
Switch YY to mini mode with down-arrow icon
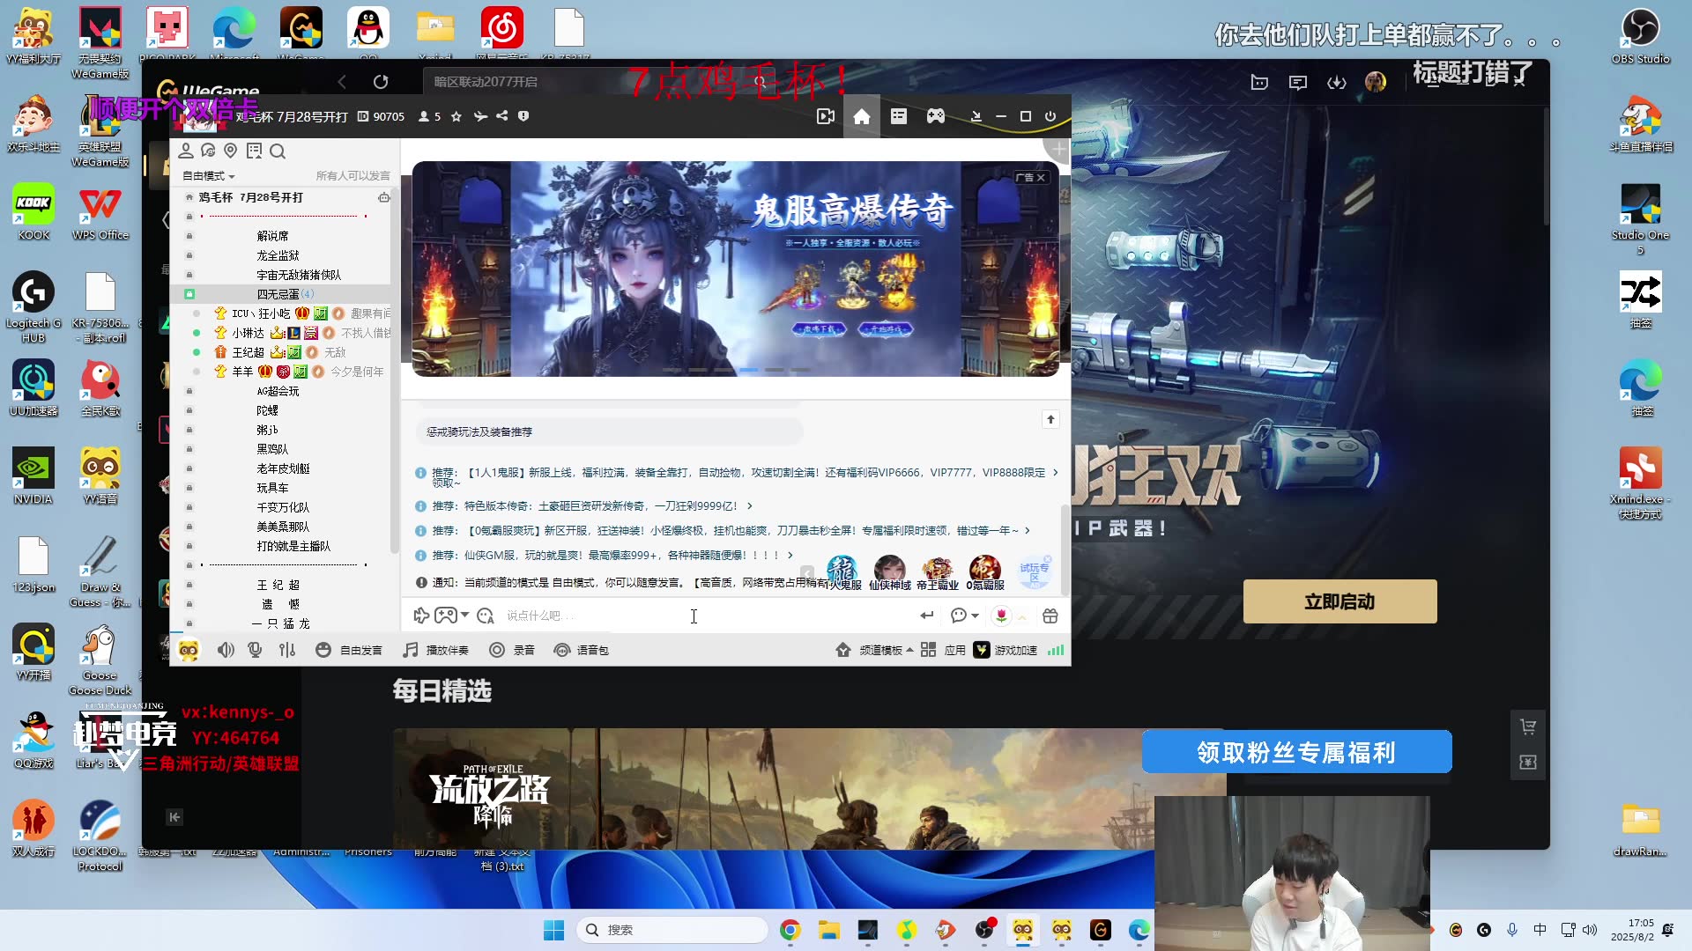[976, 116]
